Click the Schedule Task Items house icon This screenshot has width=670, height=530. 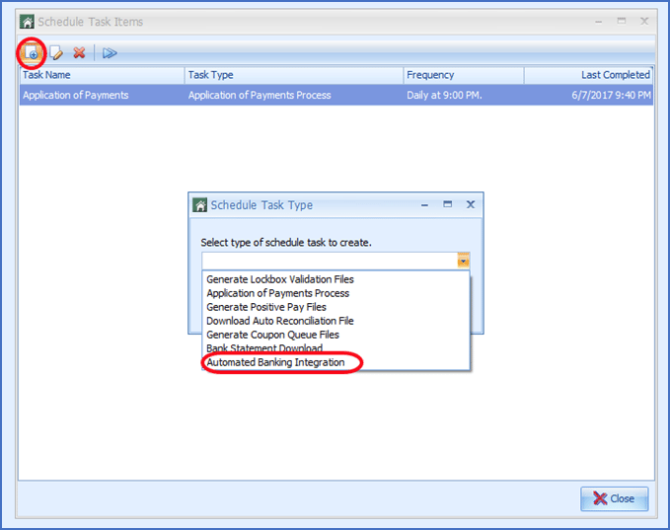tap(28, 22)
